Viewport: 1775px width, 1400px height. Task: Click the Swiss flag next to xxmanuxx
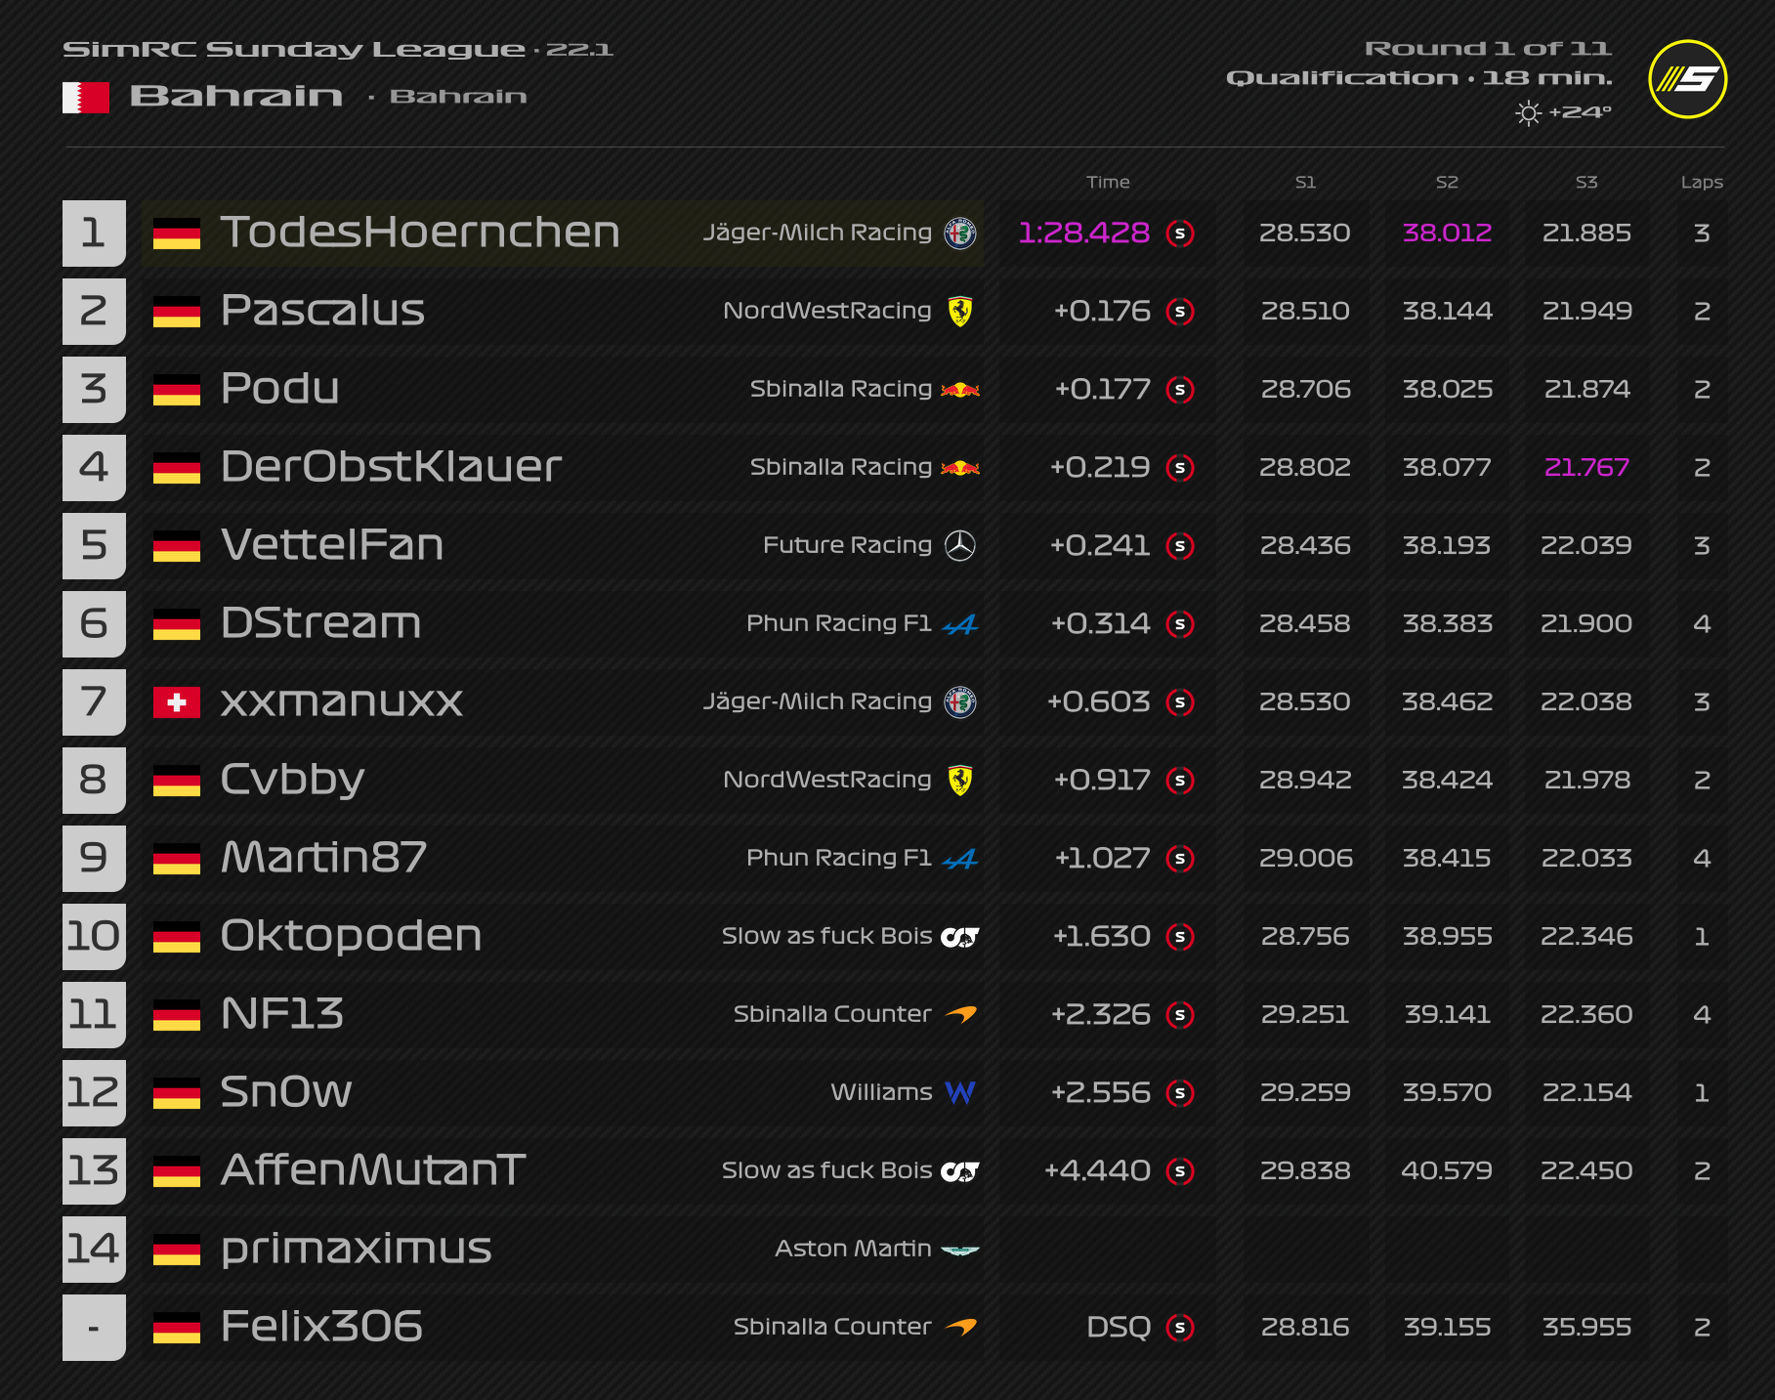click(x=177, y=702)
